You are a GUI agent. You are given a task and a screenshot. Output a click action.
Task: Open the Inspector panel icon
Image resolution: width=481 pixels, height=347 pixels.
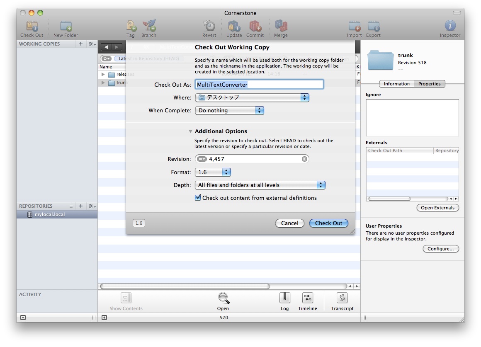click(x=450, y=26)
